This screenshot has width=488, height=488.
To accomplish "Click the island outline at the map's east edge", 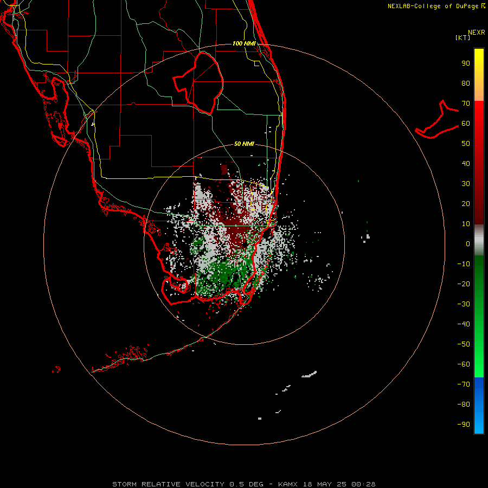I will tap(437, 119).
